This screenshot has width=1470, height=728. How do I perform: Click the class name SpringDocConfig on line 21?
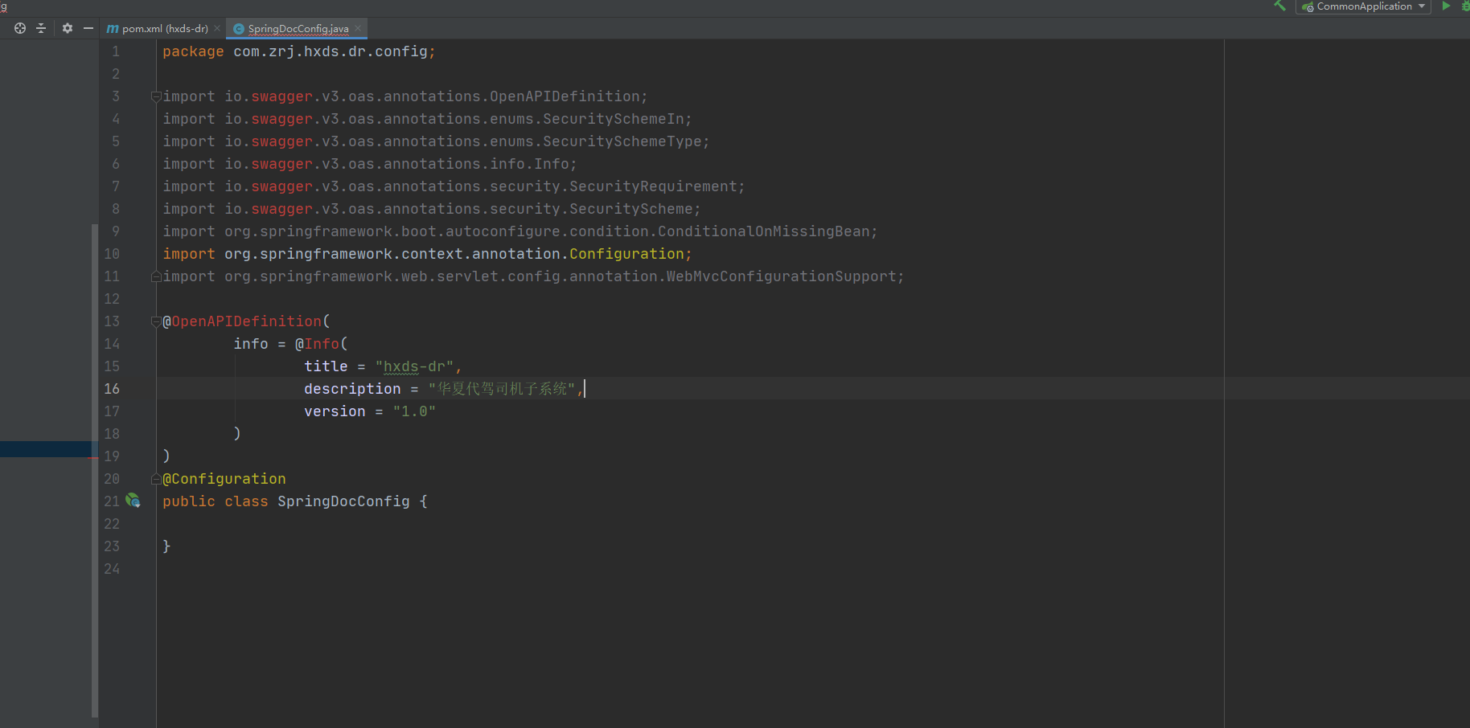click(343, 501)
